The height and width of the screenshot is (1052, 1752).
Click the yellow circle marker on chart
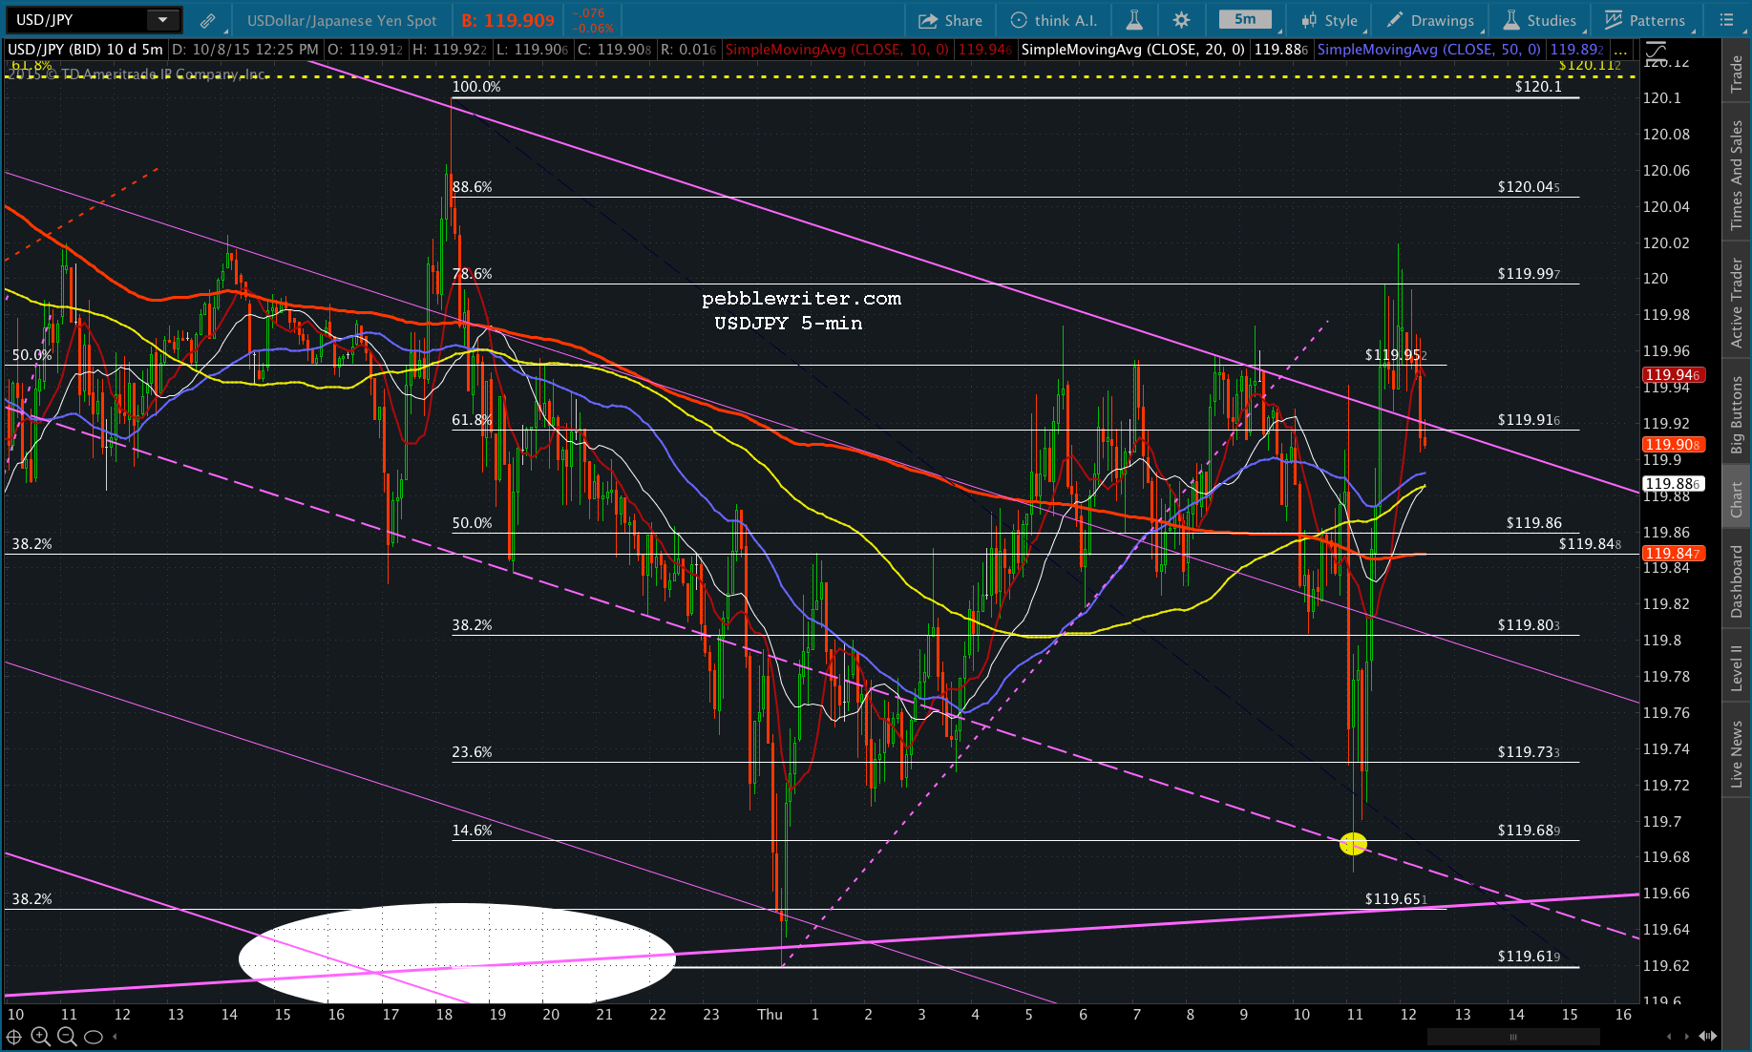(1353, 844)
